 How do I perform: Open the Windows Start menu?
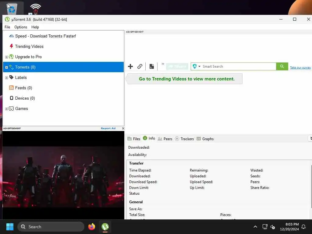[10, 227]
